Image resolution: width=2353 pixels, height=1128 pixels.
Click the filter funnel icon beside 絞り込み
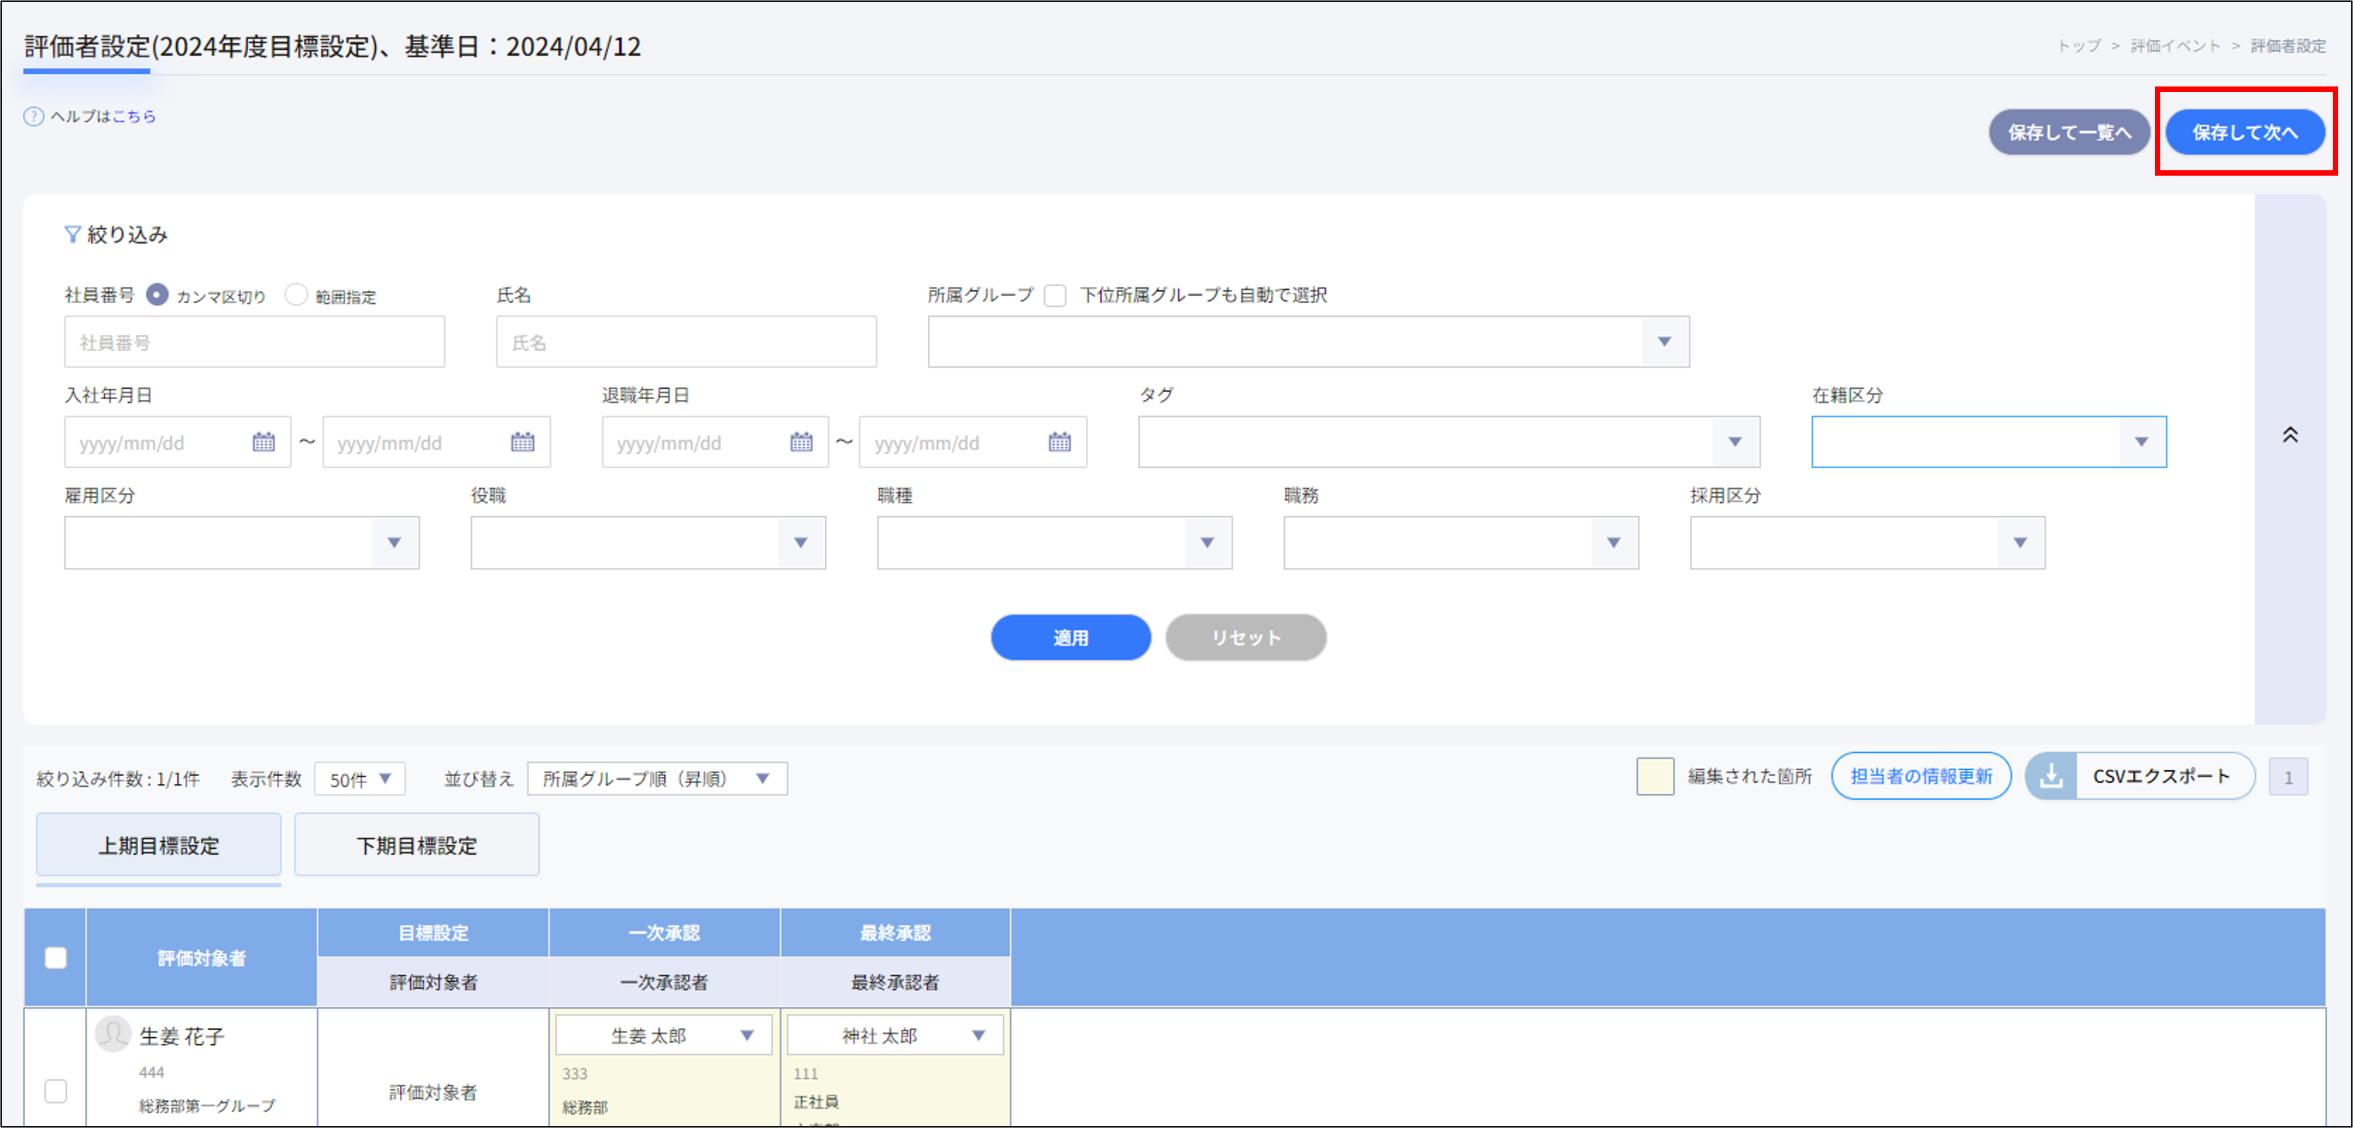coord(72,234)
